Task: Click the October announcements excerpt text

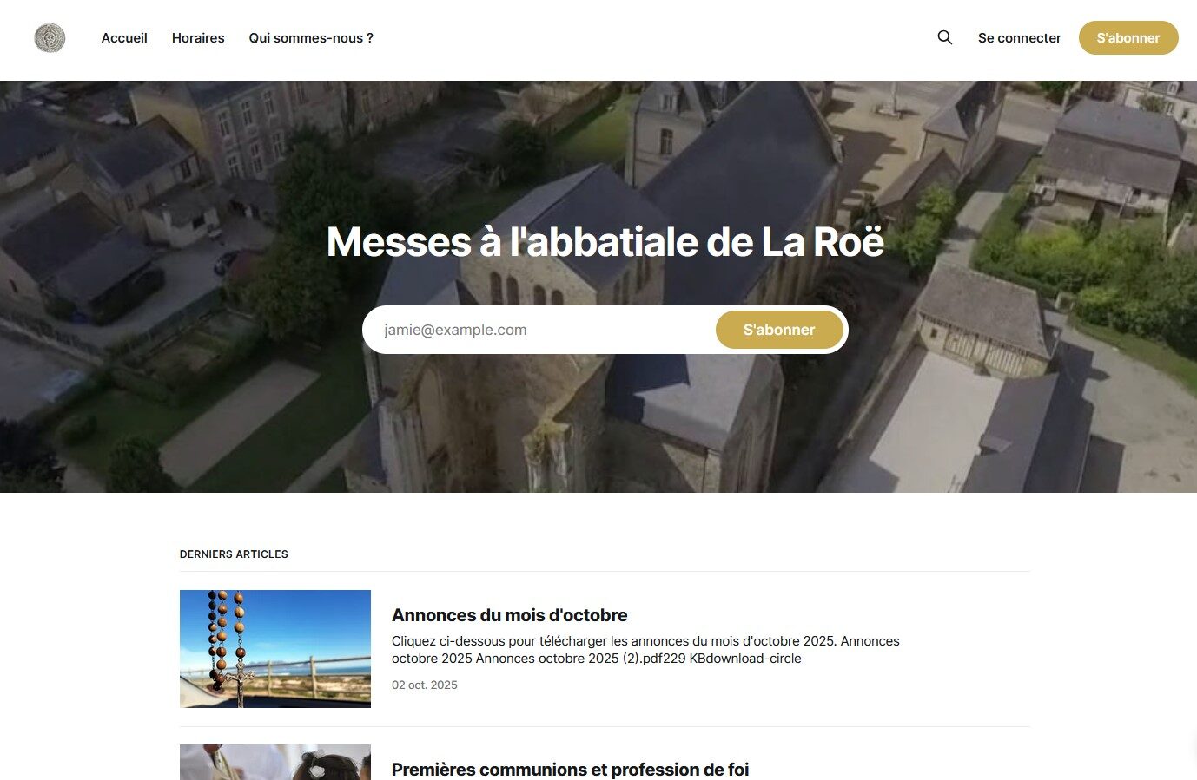Action: pyautogui.click(x=645, y=641)
